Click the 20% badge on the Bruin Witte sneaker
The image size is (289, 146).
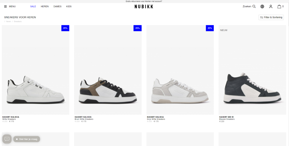click(137, 28)
